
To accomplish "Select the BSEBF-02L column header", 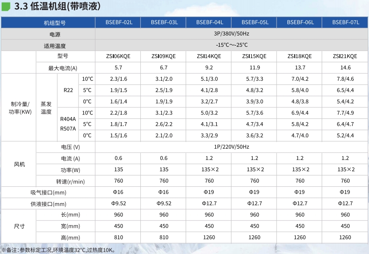I will (119, 23).
